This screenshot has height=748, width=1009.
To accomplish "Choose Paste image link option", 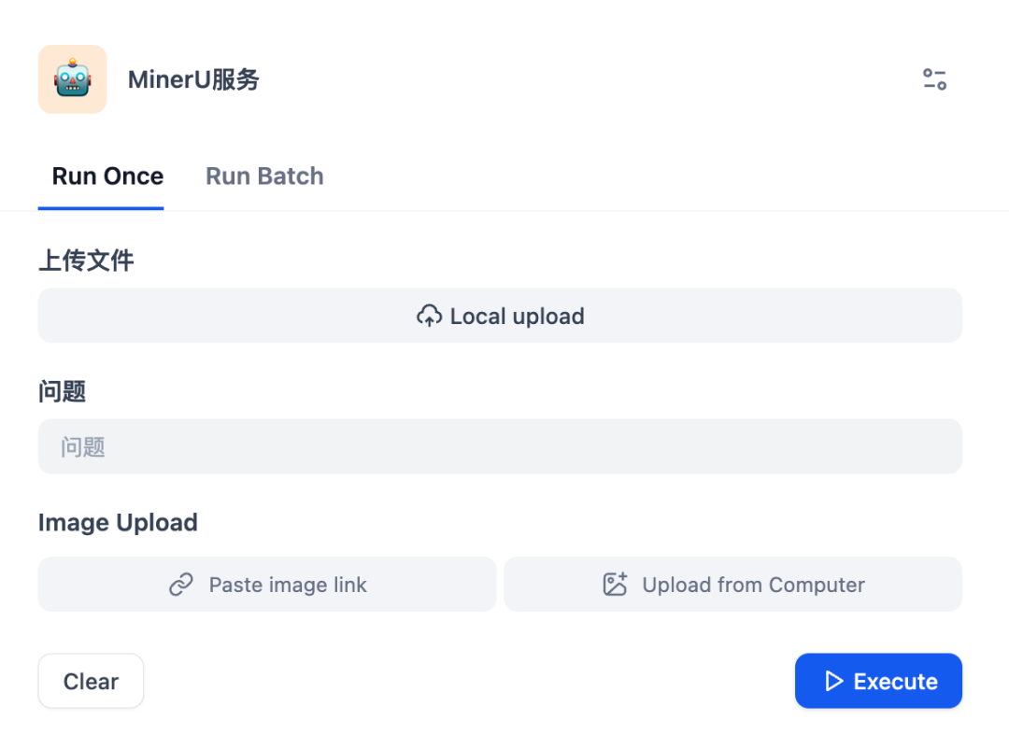I will coord(266,584).
